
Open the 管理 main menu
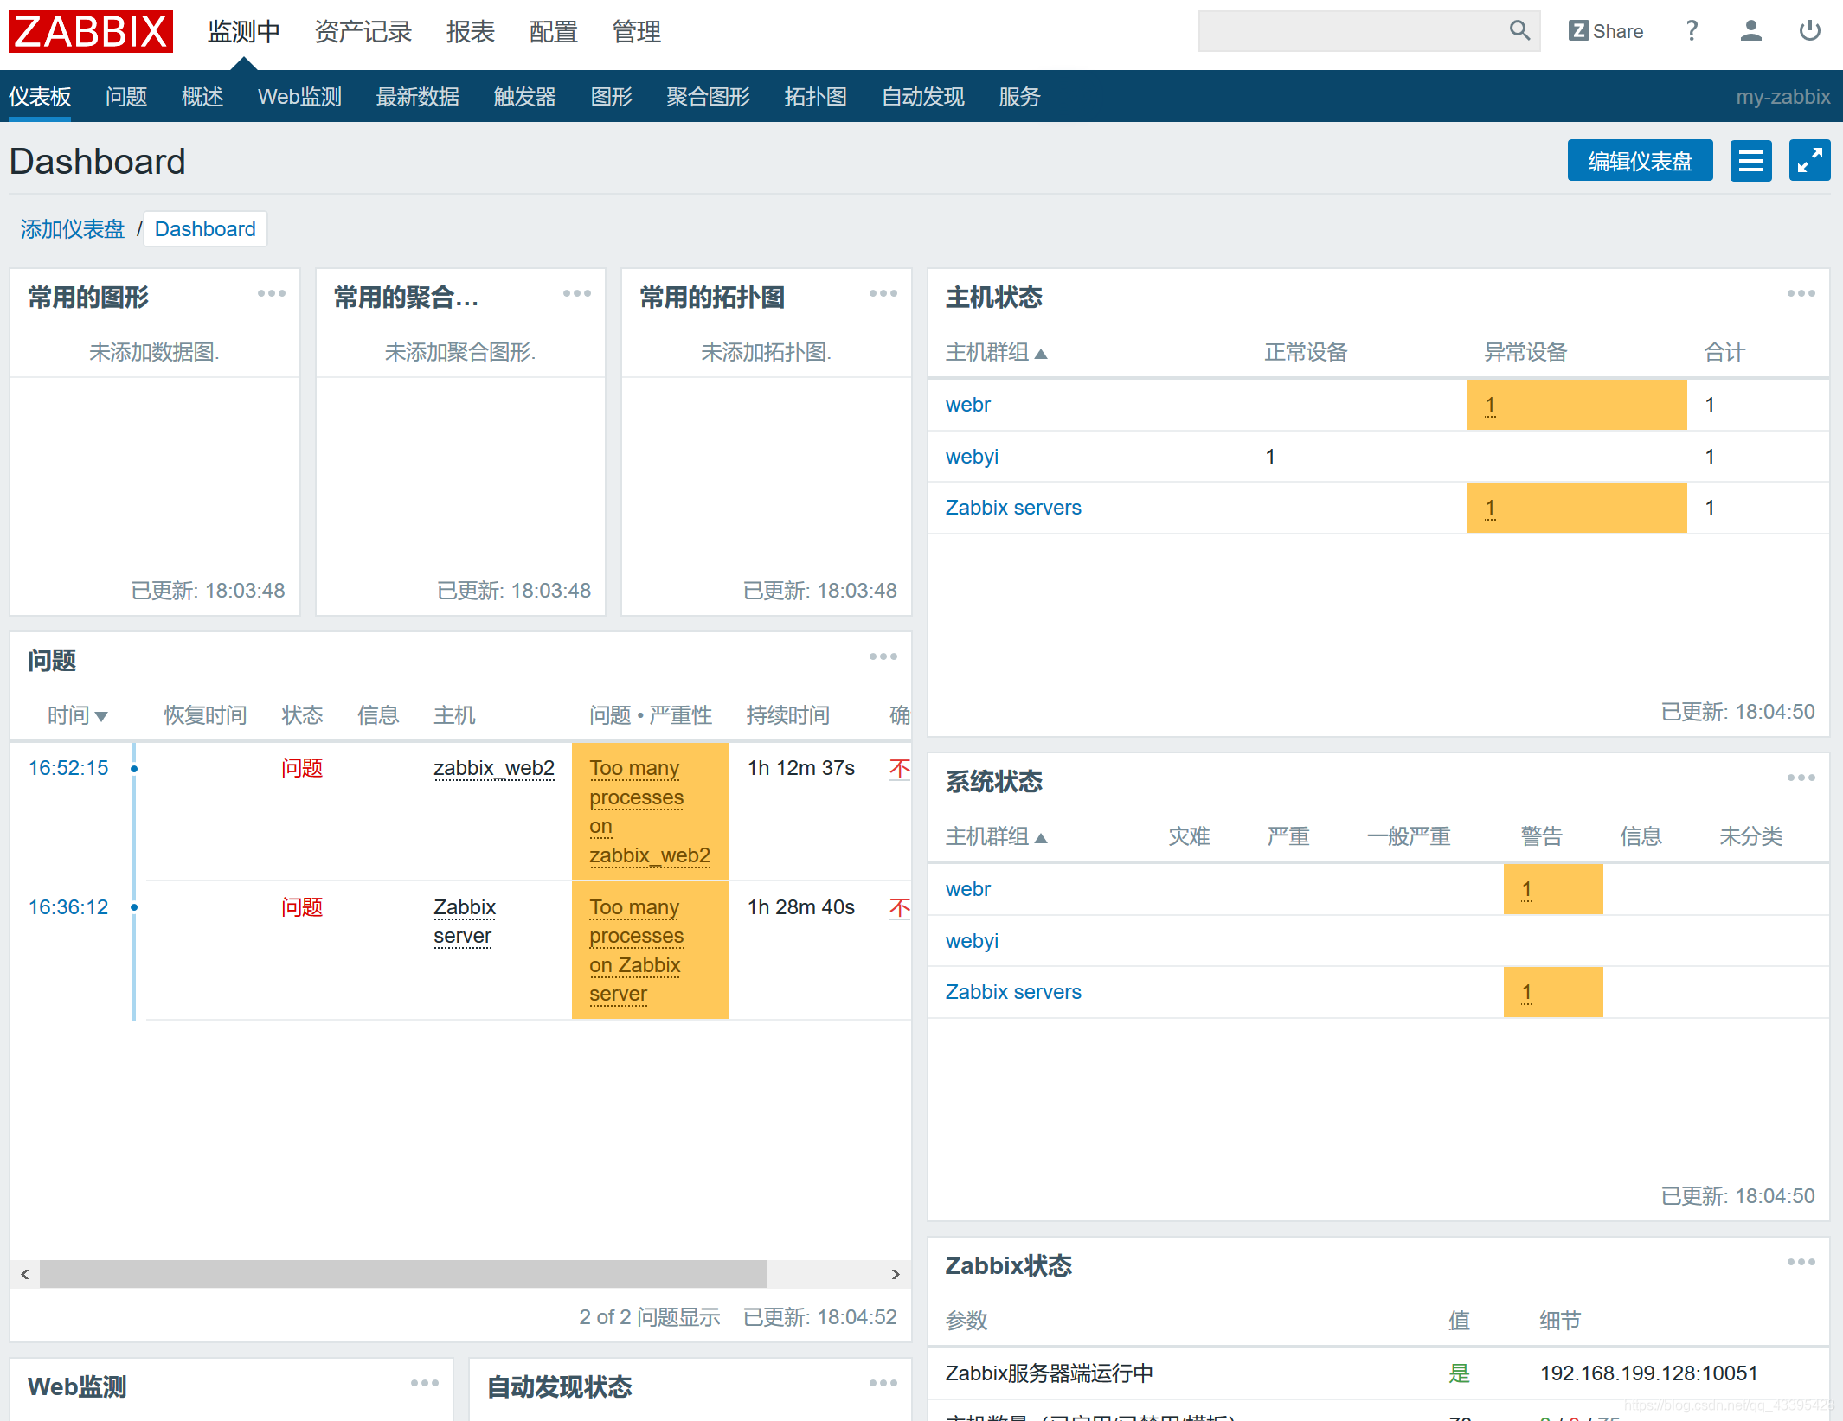click(x=637, y=32)
